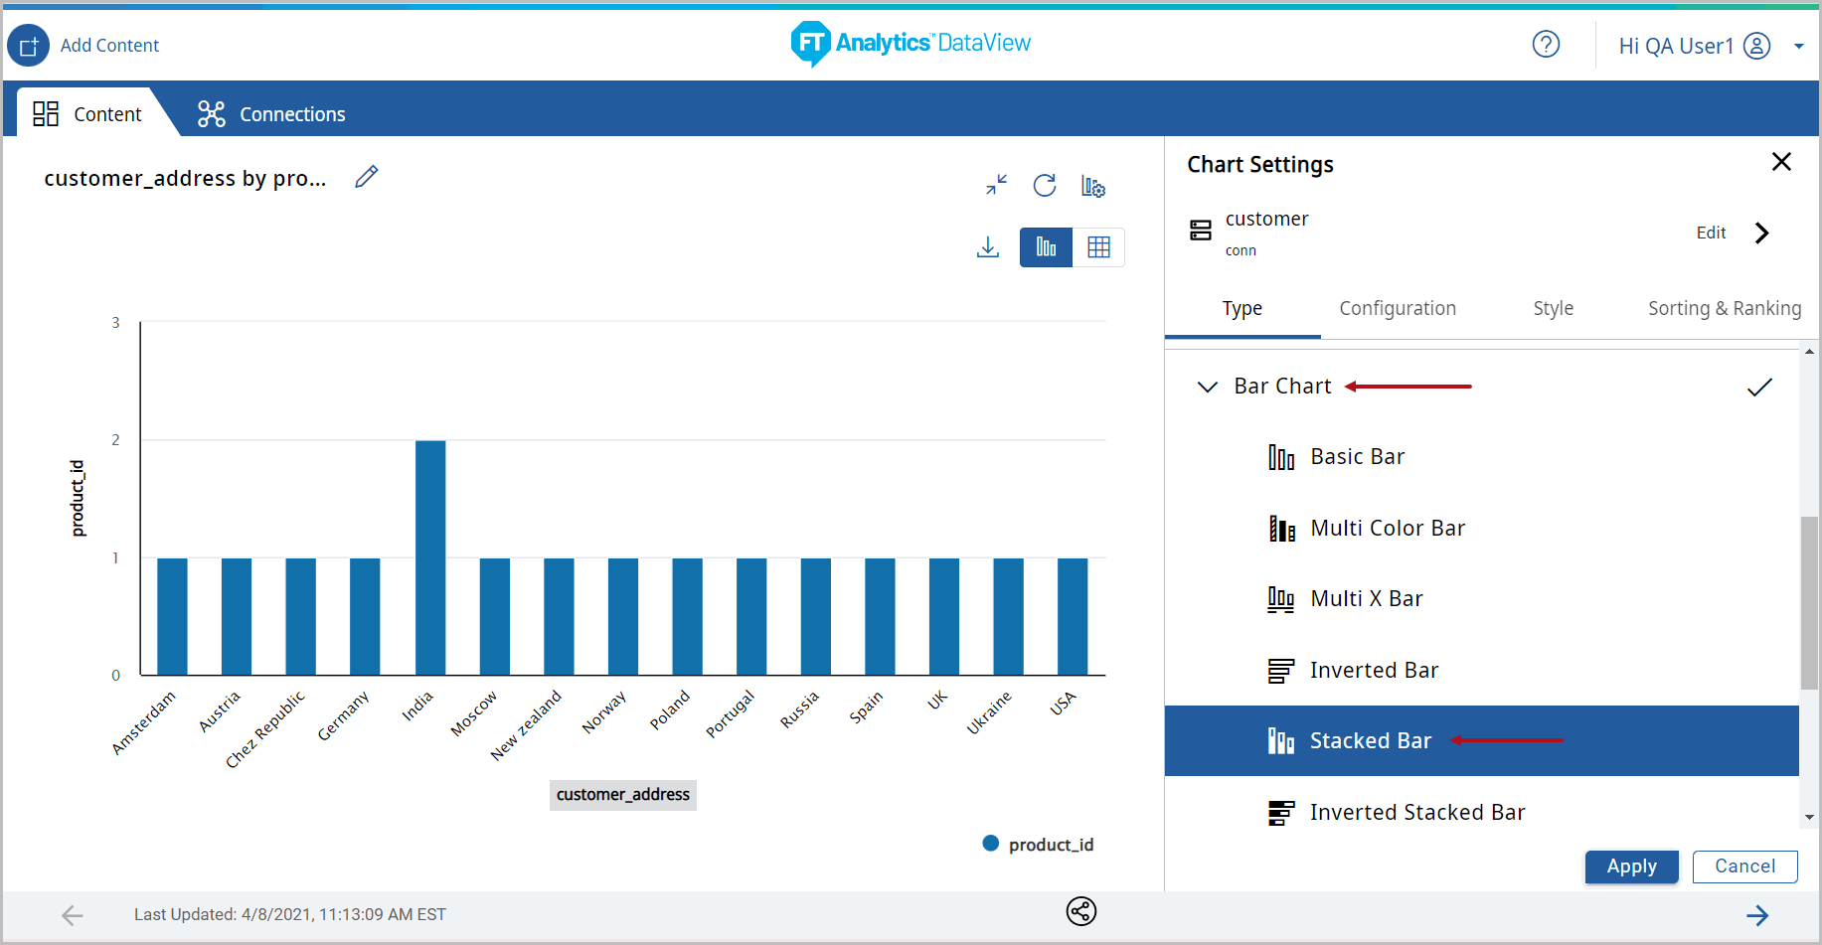Edit chart title with pencil icon
The height and width of the screenshot is (945, 1822).
(367, 177)
